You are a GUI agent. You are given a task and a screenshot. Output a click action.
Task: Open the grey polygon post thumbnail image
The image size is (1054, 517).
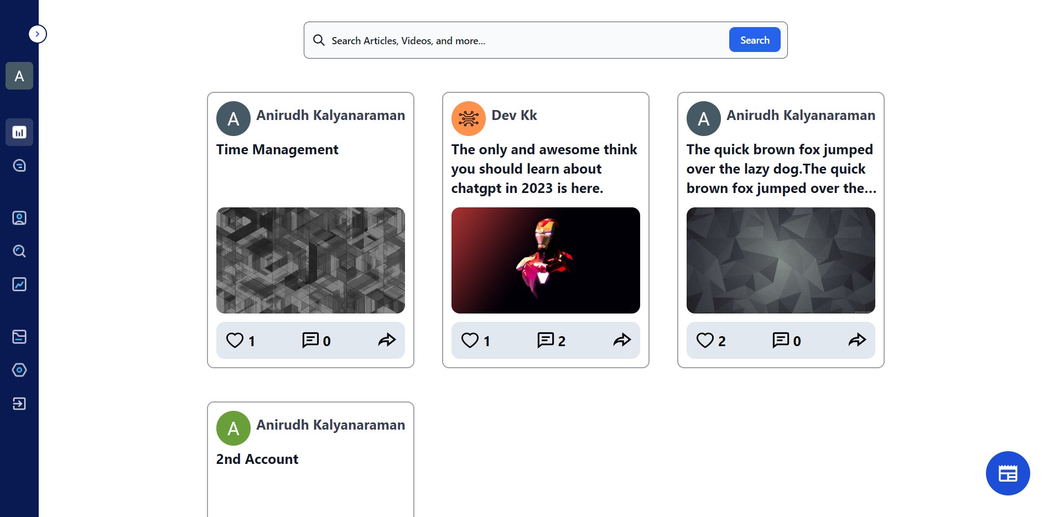tap(781, 260)
